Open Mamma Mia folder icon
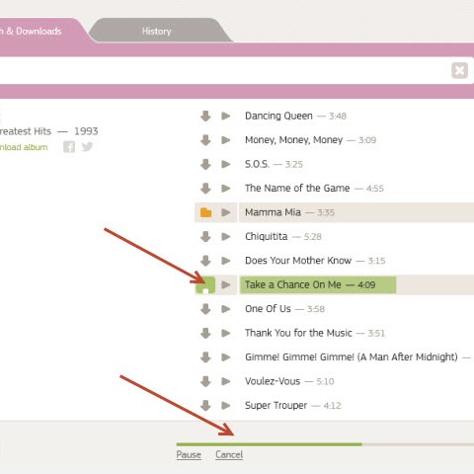 pyautogui.click(x=205, y=212)
